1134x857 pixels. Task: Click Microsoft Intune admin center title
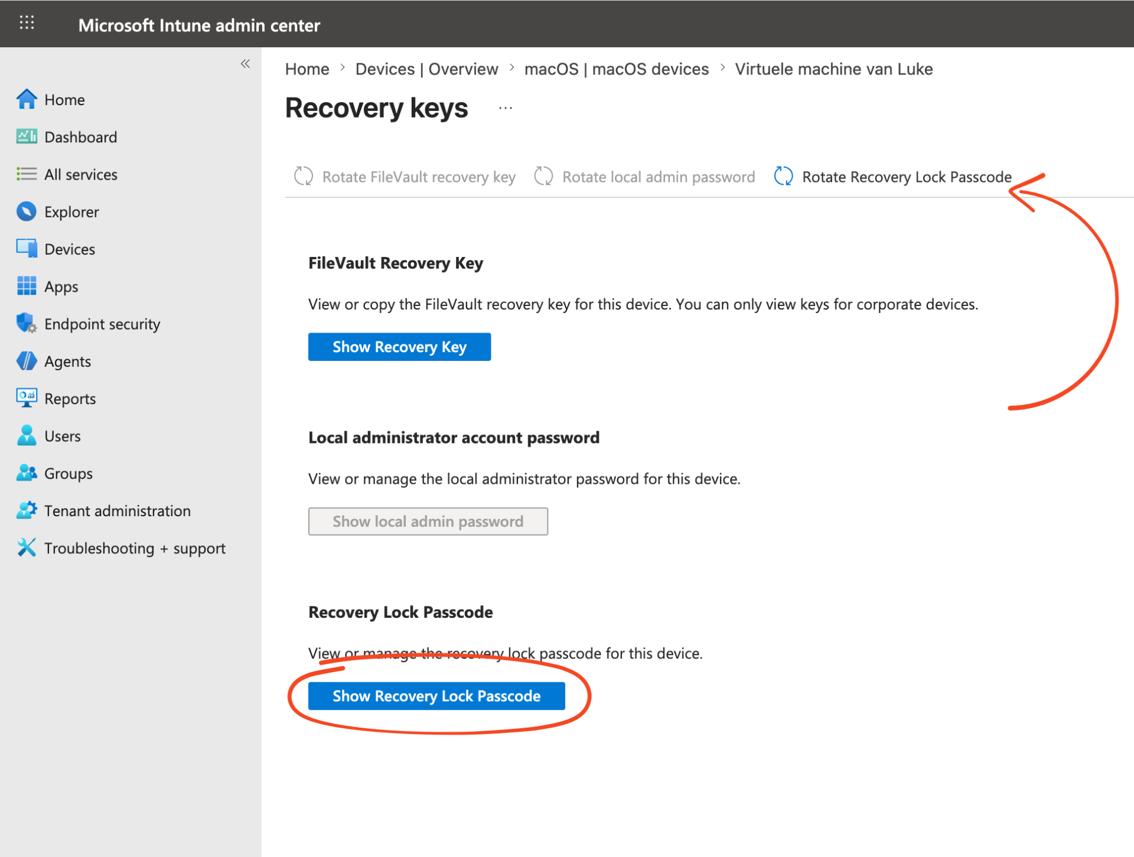(199, 25)
